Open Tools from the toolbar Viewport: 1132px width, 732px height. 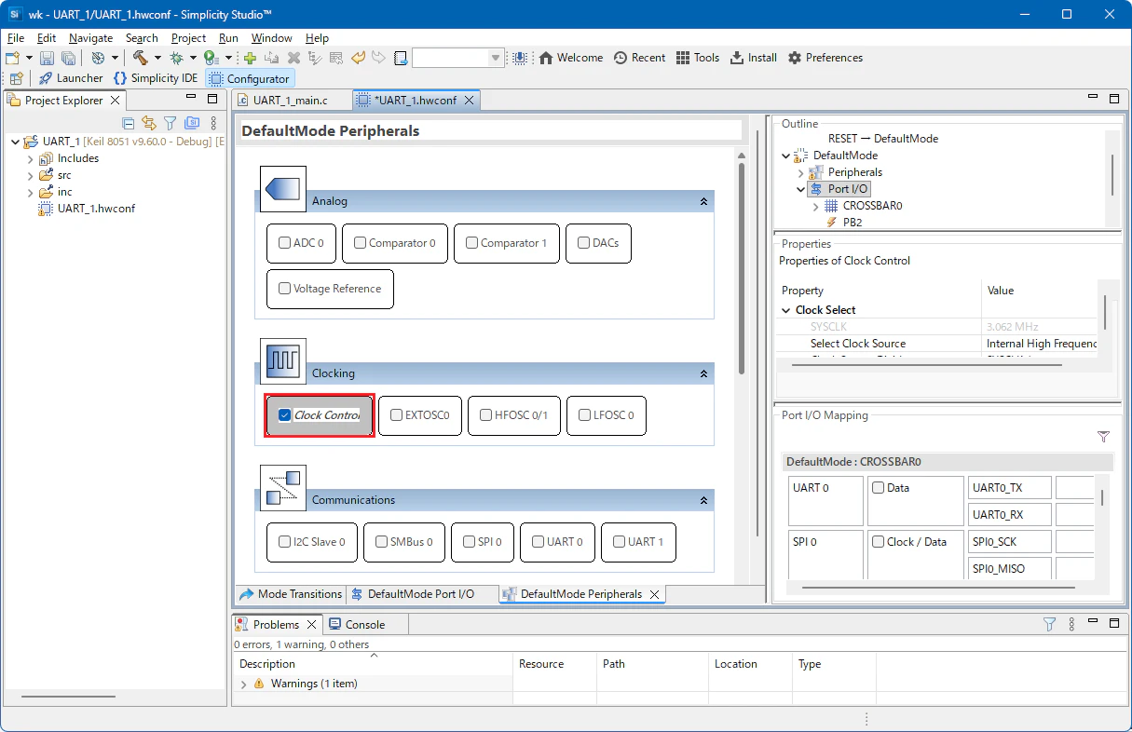click(698, 58)
